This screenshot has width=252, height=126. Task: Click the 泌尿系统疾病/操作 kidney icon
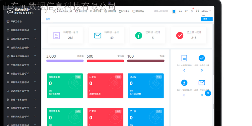tap(8, 48)
